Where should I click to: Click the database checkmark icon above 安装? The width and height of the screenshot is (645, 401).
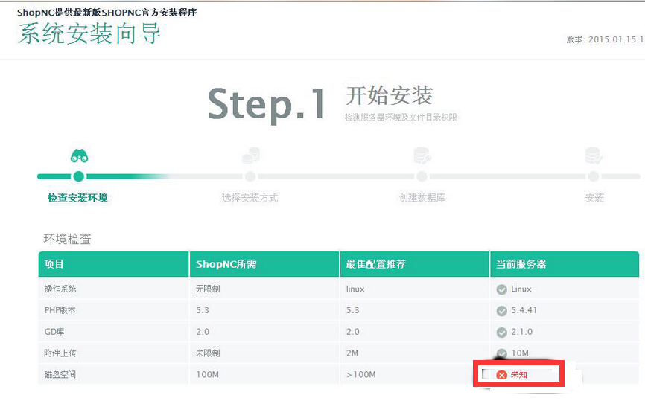click(594, 155)
